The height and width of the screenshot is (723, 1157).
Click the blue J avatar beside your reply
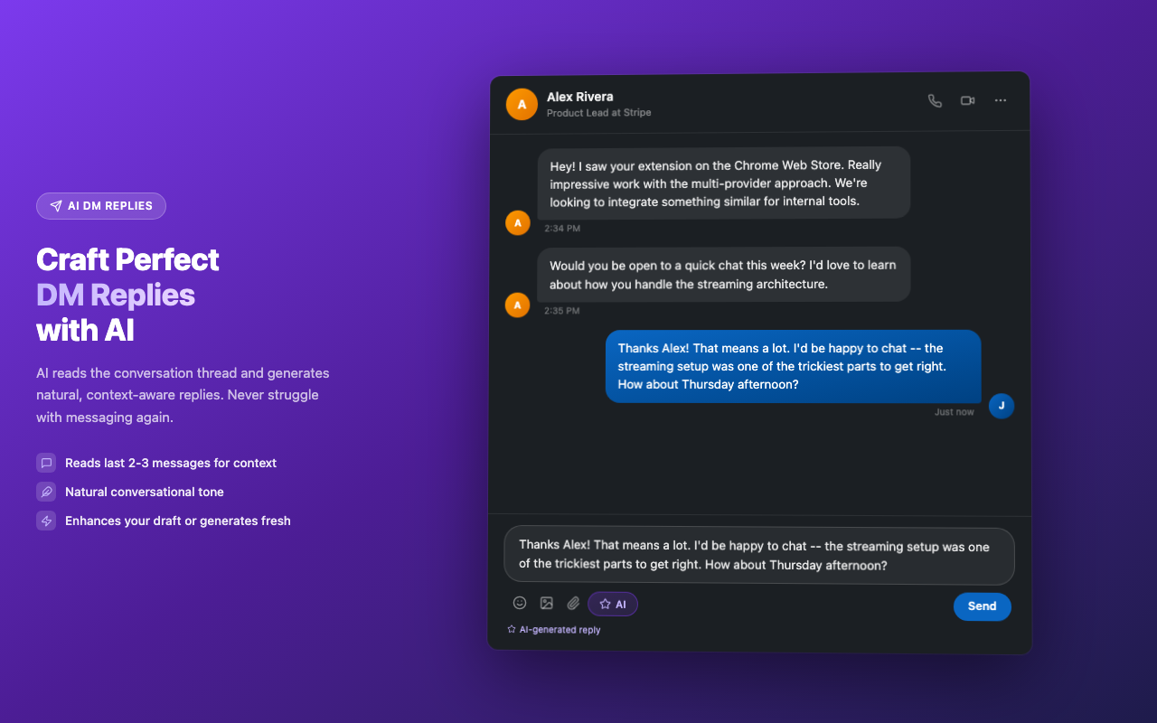(x=1001, y=406)
